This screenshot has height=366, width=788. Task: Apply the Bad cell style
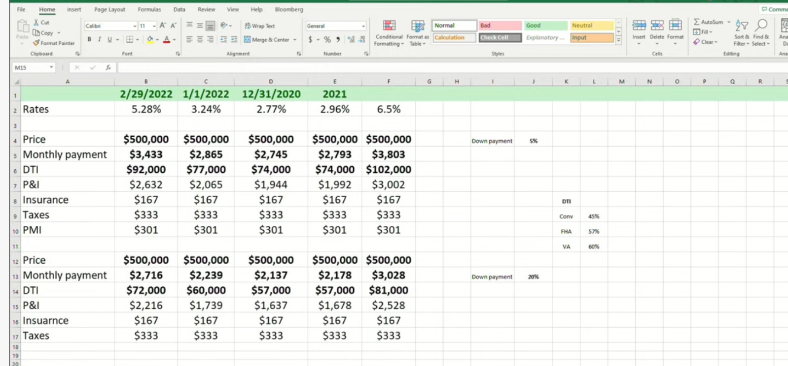tap(500, 26)
